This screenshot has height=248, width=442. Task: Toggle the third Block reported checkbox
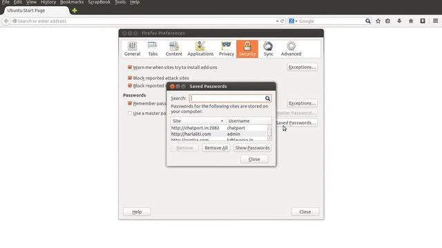click(130, 85)
